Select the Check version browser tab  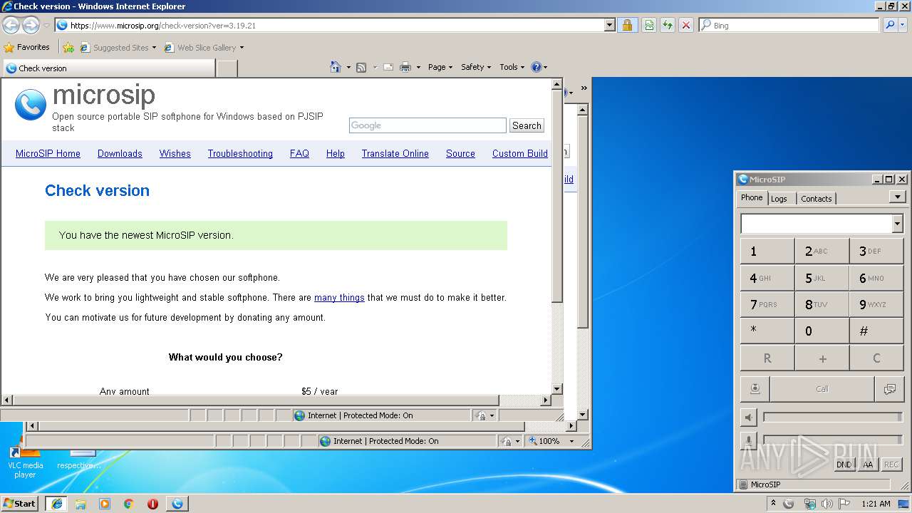click(109, 68)
